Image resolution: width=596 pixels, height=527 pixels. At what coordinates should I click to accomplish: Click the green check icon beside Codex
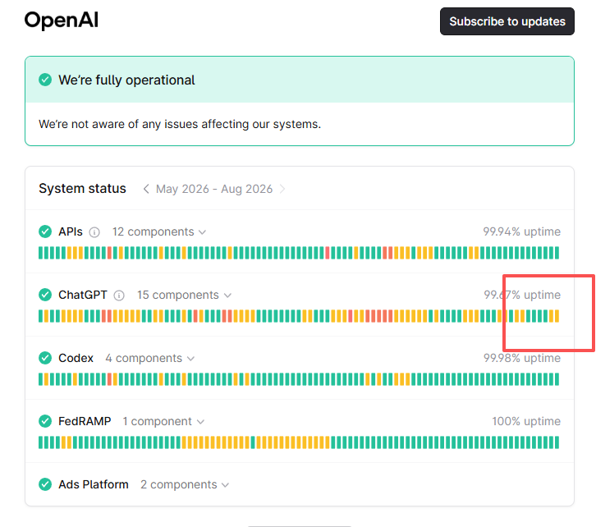pyautogui.click(x=45, y=358)
